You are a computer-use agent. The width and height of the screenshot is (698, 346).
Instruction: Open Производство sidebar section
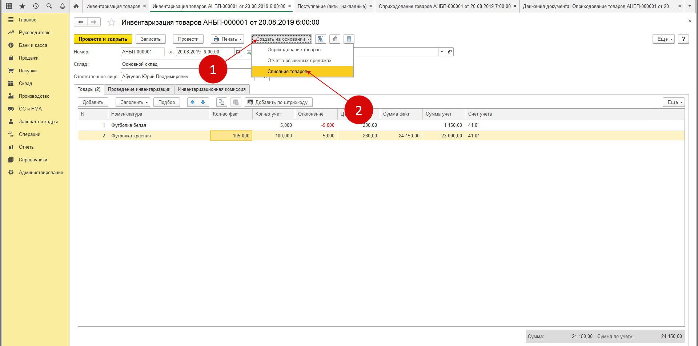(x=35, y=96)
